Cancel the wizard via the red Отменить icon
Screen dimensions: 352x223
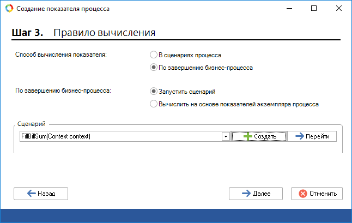click(x=302, y=193)
